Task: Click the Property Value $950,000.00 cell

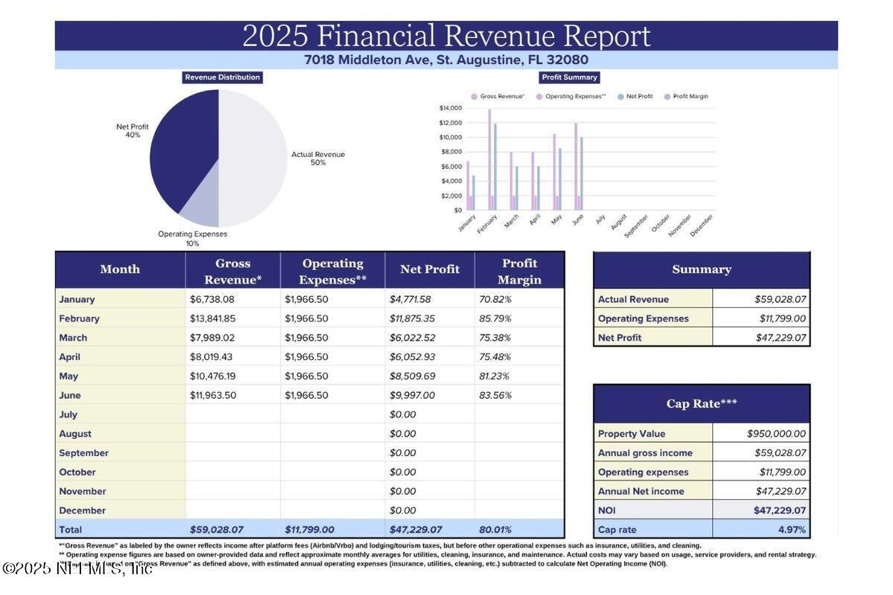Action: point(761,434)
